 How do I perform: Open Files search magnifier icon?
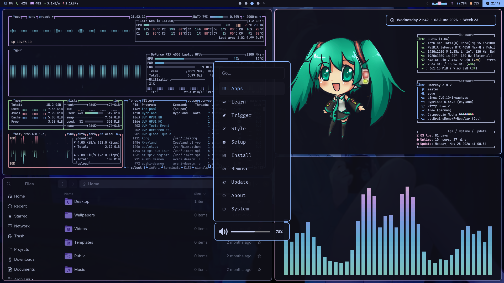point(9,184)
